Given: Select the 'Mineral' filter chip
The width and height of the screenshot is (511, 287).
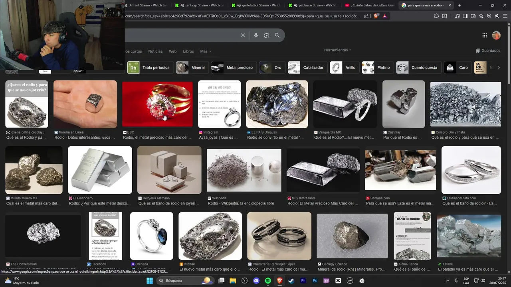Looking at the screenshot, I should (x=192, y=68).
